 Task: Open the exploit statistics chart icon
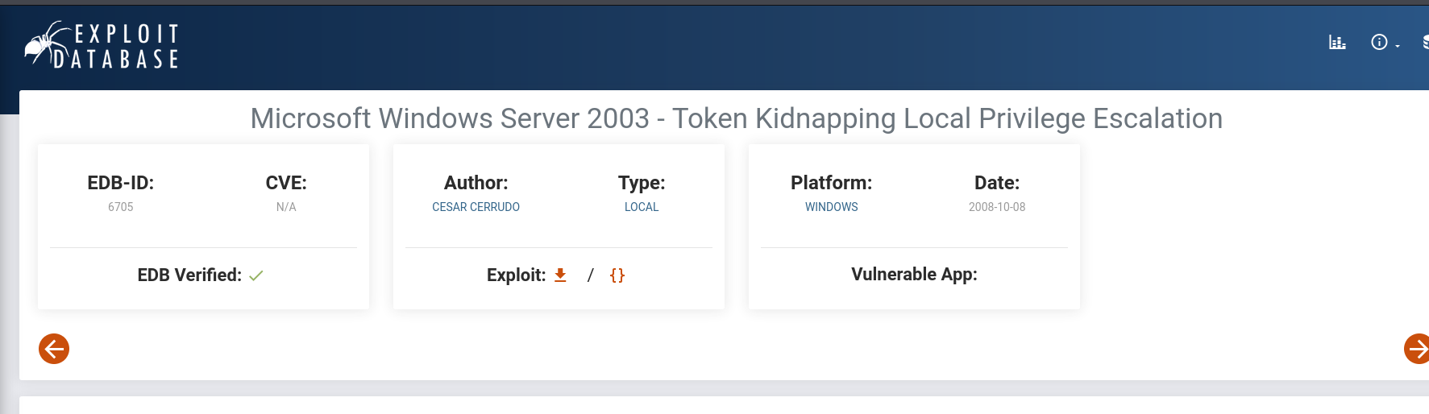1337,43
